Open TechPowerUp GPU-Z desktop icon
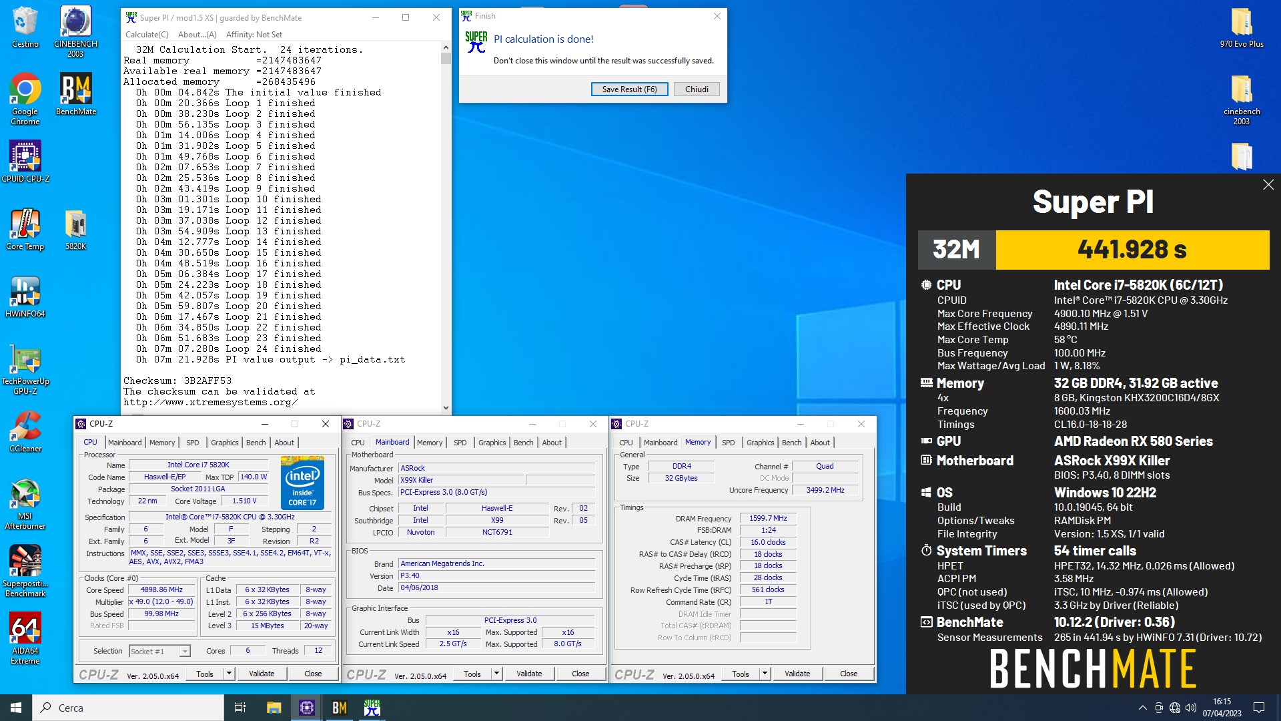This screenshot has width=1281, height=721. point(25,370)
